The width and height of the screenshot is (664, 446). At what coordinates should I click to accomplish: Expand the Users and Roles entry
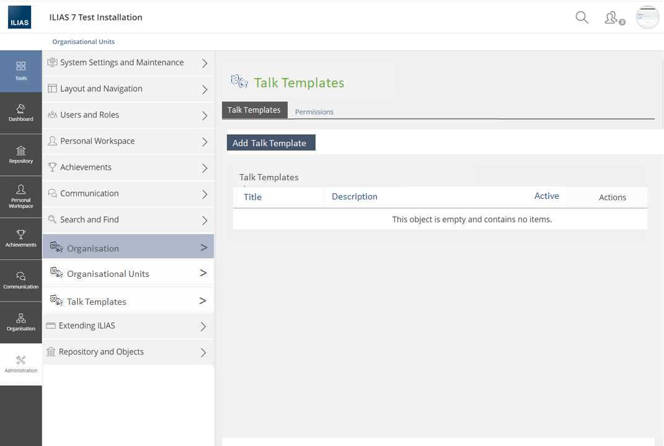coord(128,115)
